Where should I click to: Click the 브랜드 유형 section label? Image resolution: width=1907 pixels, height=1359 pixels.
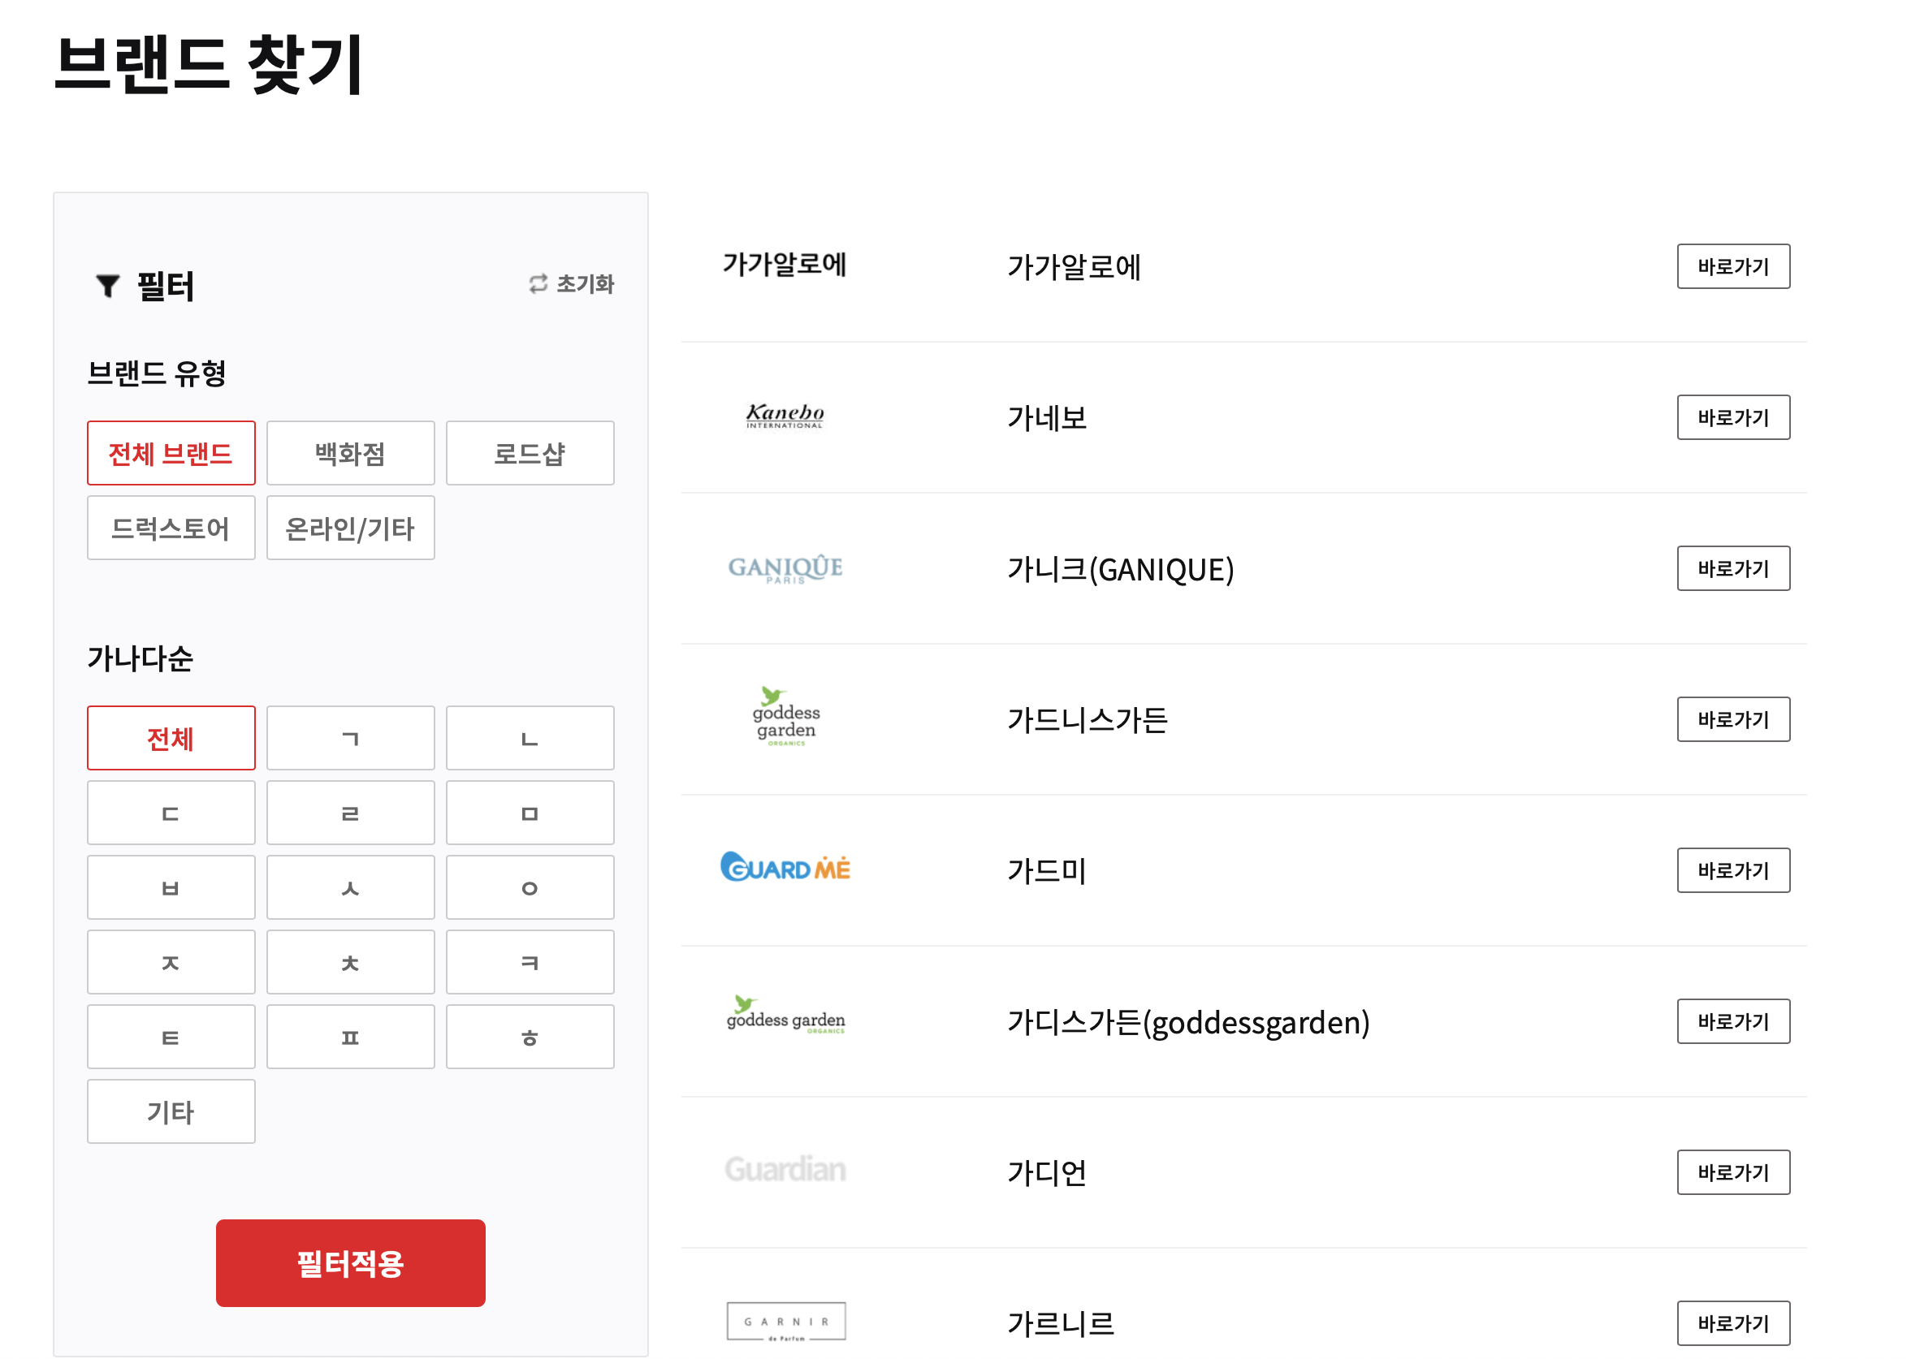pos(157,373)
